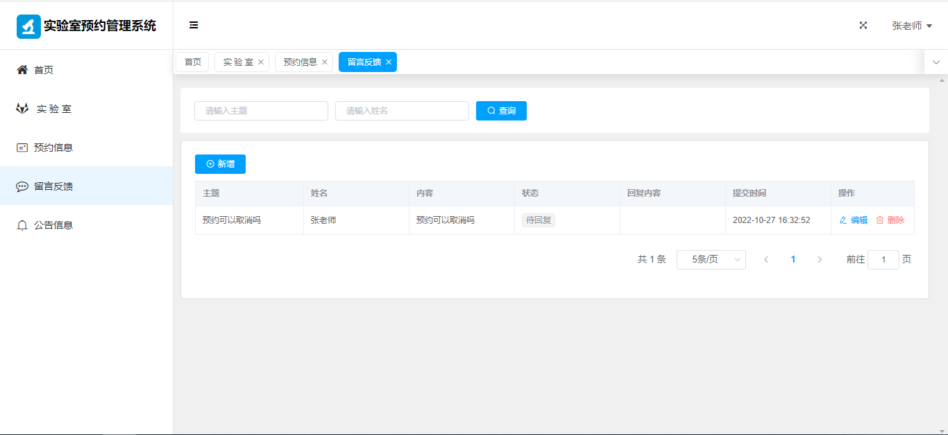Click the 新增 add button
The width and height of the screenshot is (948, 435).
click(220, 164)
